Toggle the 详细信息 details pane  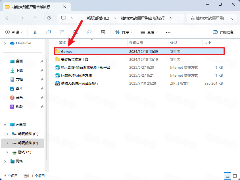(223, 32)
